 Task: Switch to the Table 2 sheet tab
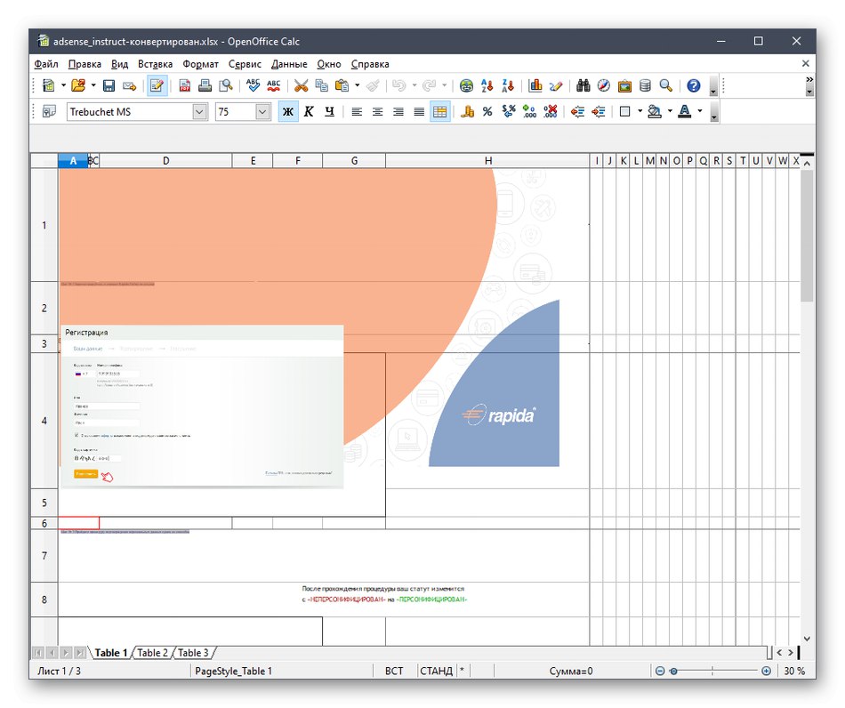152,652
